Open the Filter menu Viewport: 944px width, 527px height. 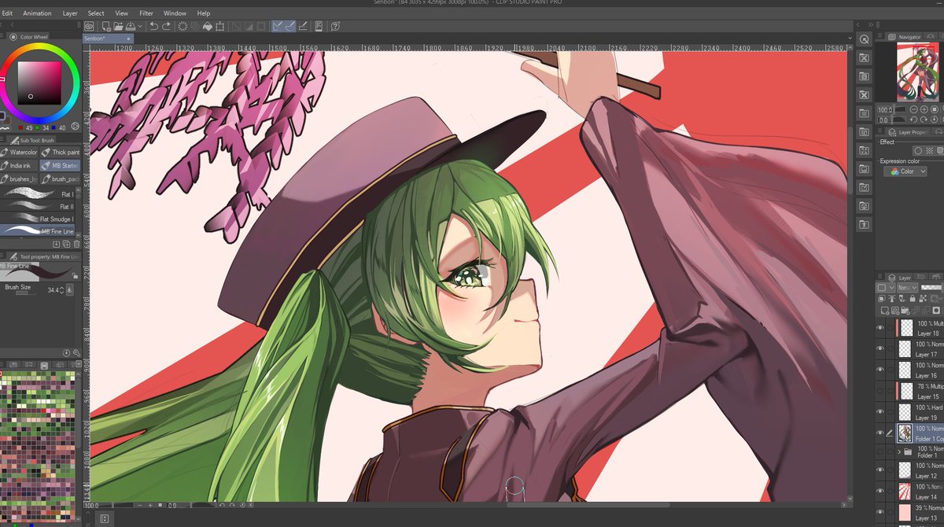click(146, 13)
